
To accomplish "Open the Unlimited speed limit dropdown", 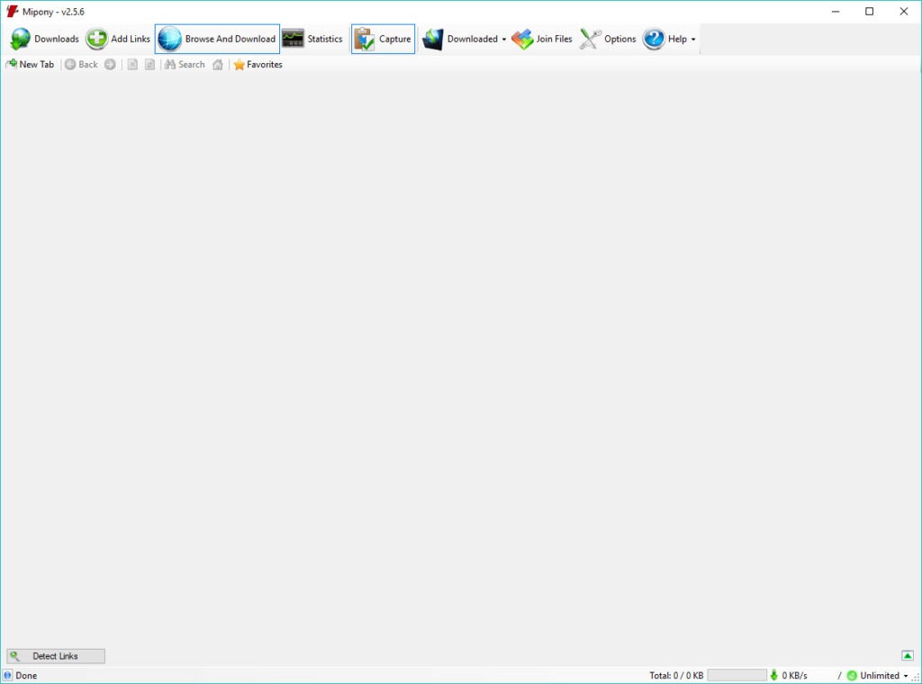I will pos(879,676).
